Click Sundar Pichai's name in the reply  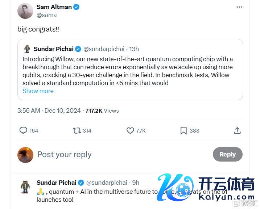point(56,183)
